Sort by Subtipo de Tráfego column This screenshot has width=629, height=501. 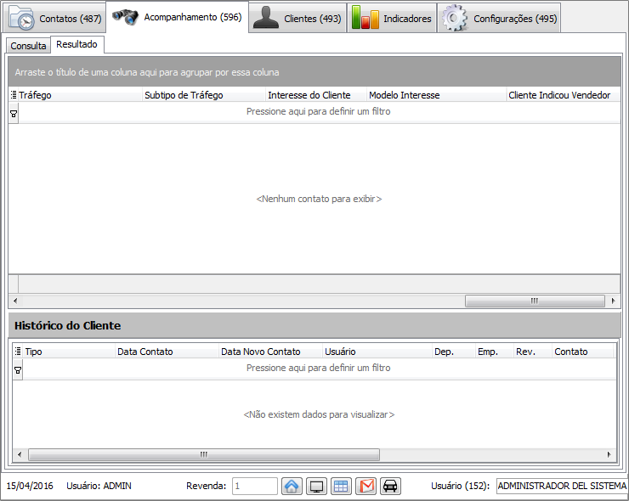(x=204, y=95)
